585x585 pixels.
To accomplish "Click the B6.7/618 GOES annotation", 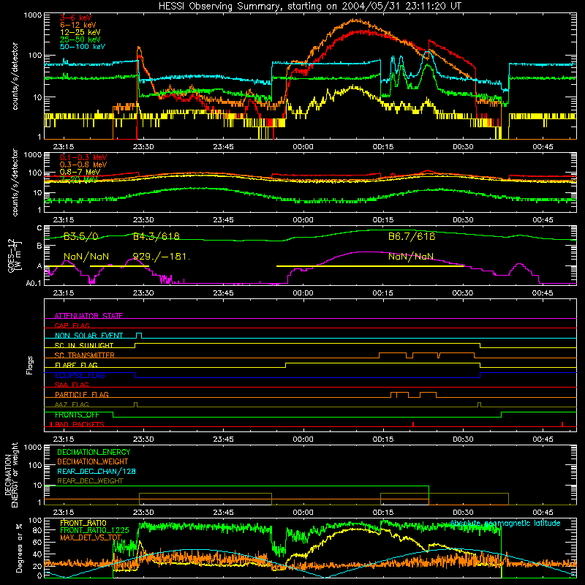I will [x=412, y=236].
